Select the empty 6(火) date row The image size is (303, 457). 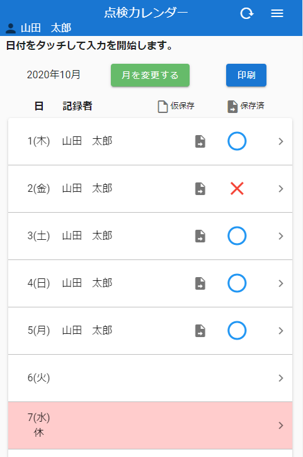(x=150, y=378)
